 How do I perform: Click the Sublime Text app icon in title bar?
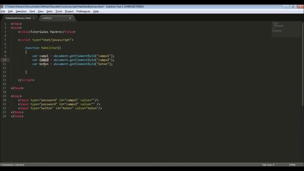click(x=2, y=7)
